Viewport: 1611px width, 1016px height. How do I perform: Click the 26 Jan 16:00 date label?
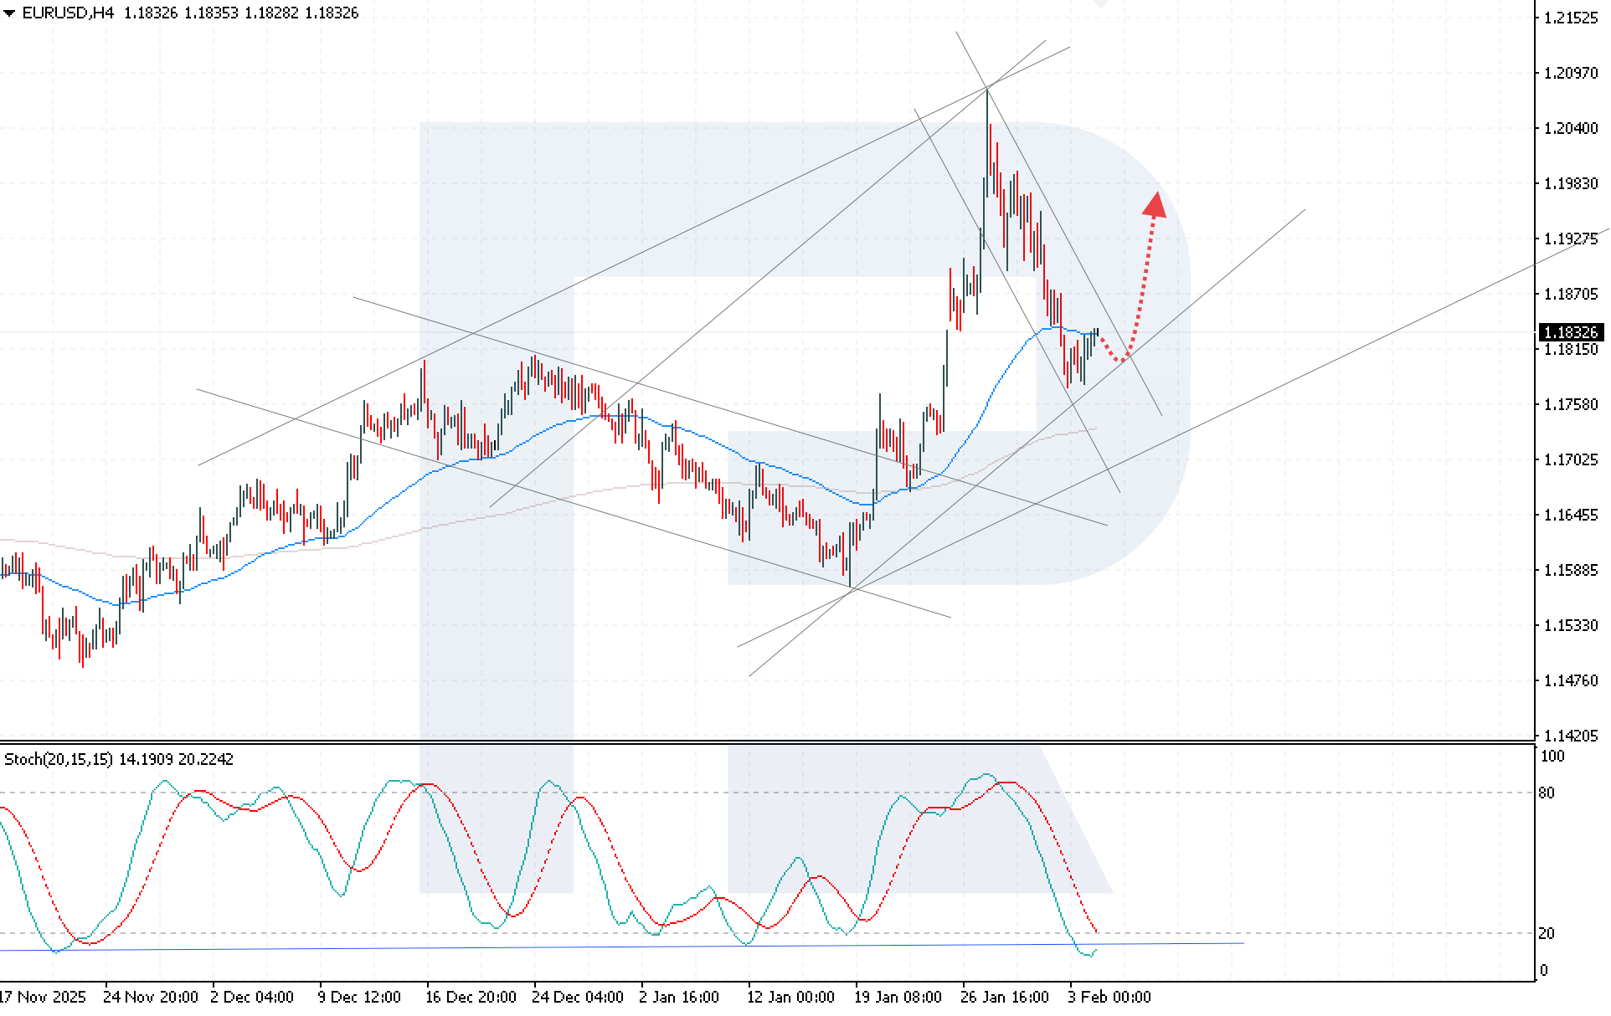coord(1004,997)
